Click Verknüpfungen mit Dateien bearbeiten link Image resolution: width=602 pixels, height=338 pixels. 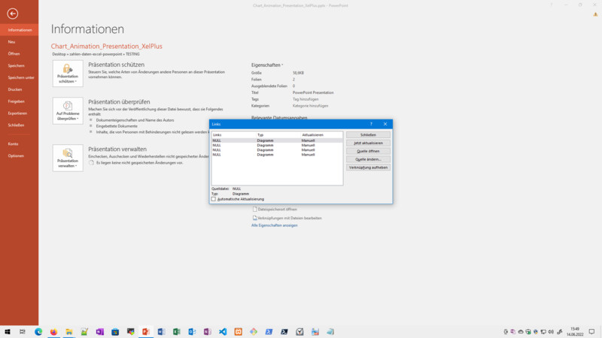pos(287,218)
